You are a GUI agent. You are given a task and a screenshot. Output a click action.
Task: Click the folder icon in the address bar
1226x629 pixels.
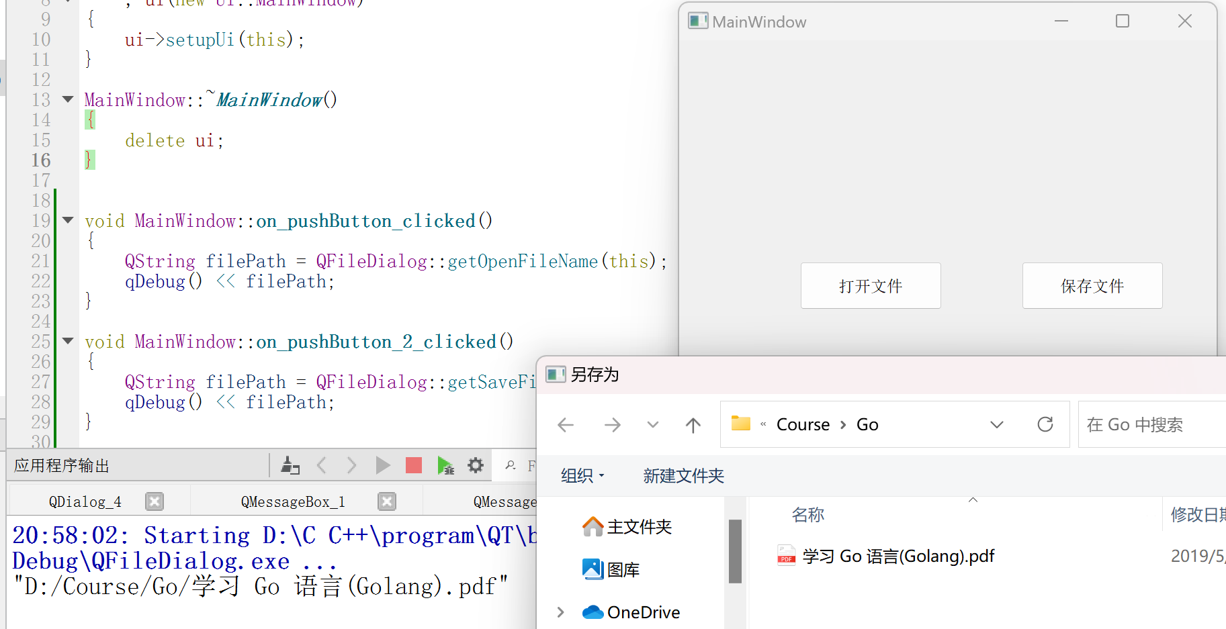(x=740, y=424)
